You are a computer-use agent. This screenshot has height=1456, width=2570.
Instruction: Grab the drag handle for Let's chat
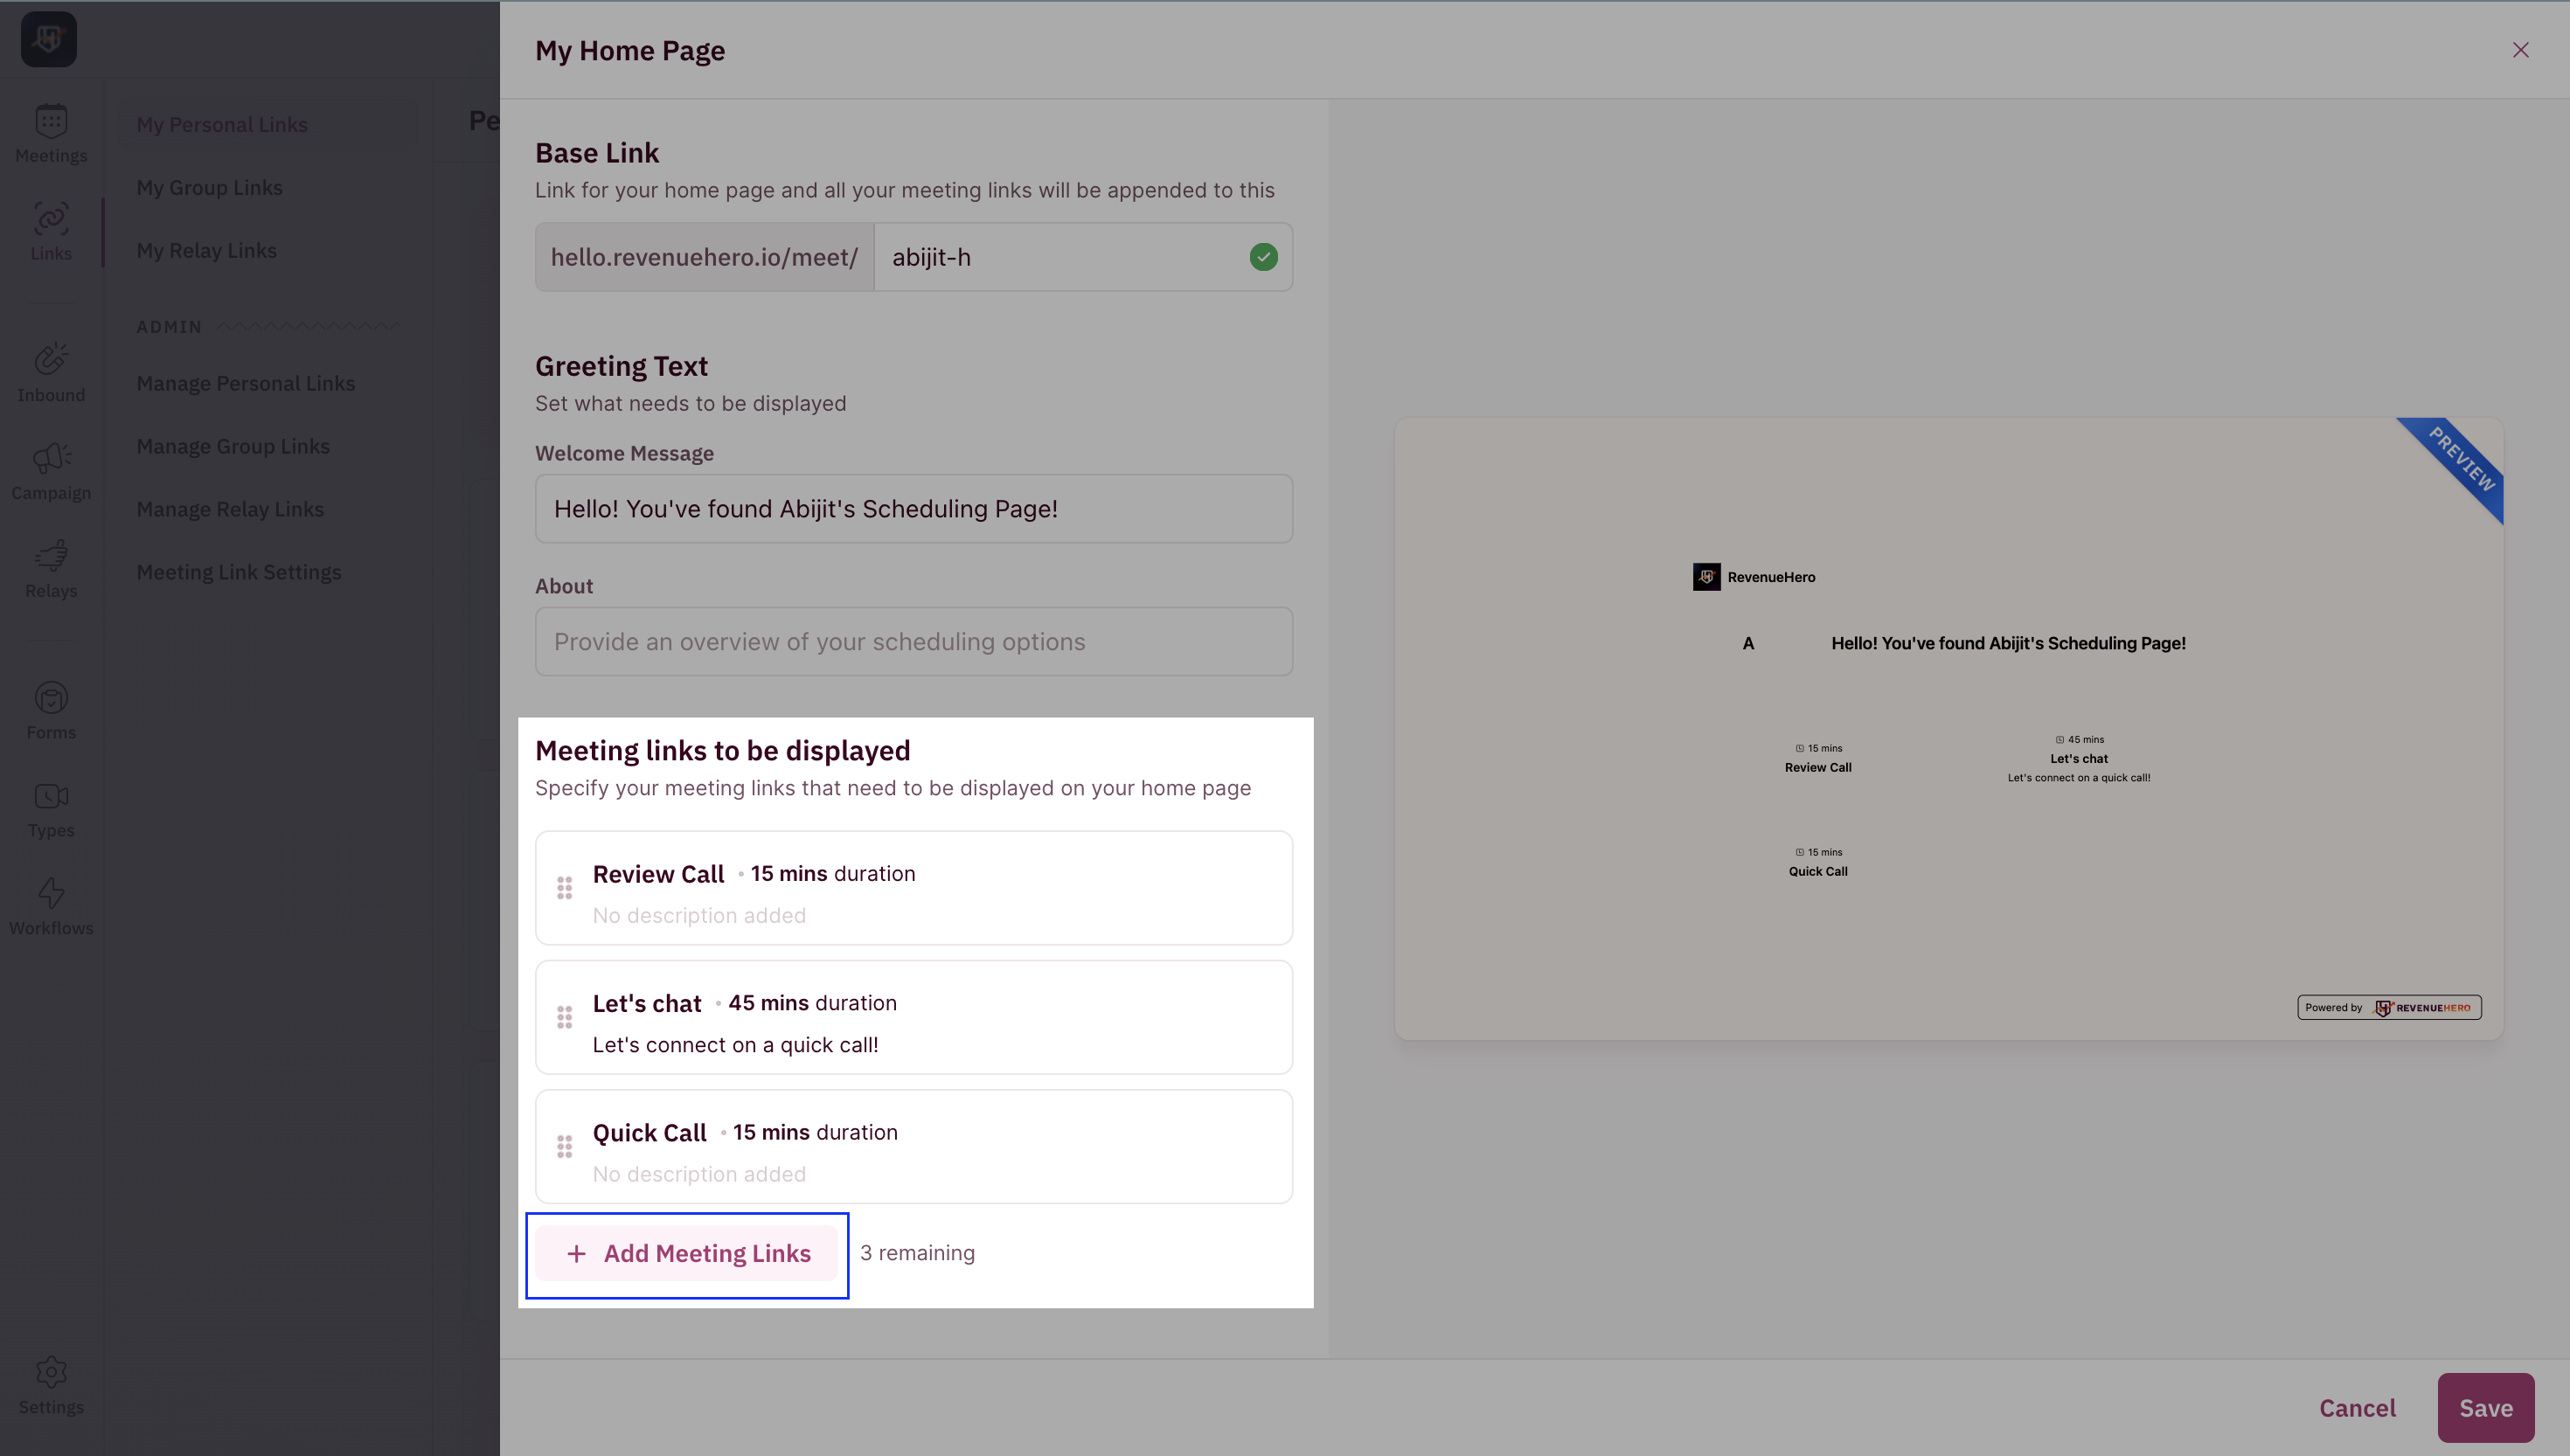(564, 1017)
